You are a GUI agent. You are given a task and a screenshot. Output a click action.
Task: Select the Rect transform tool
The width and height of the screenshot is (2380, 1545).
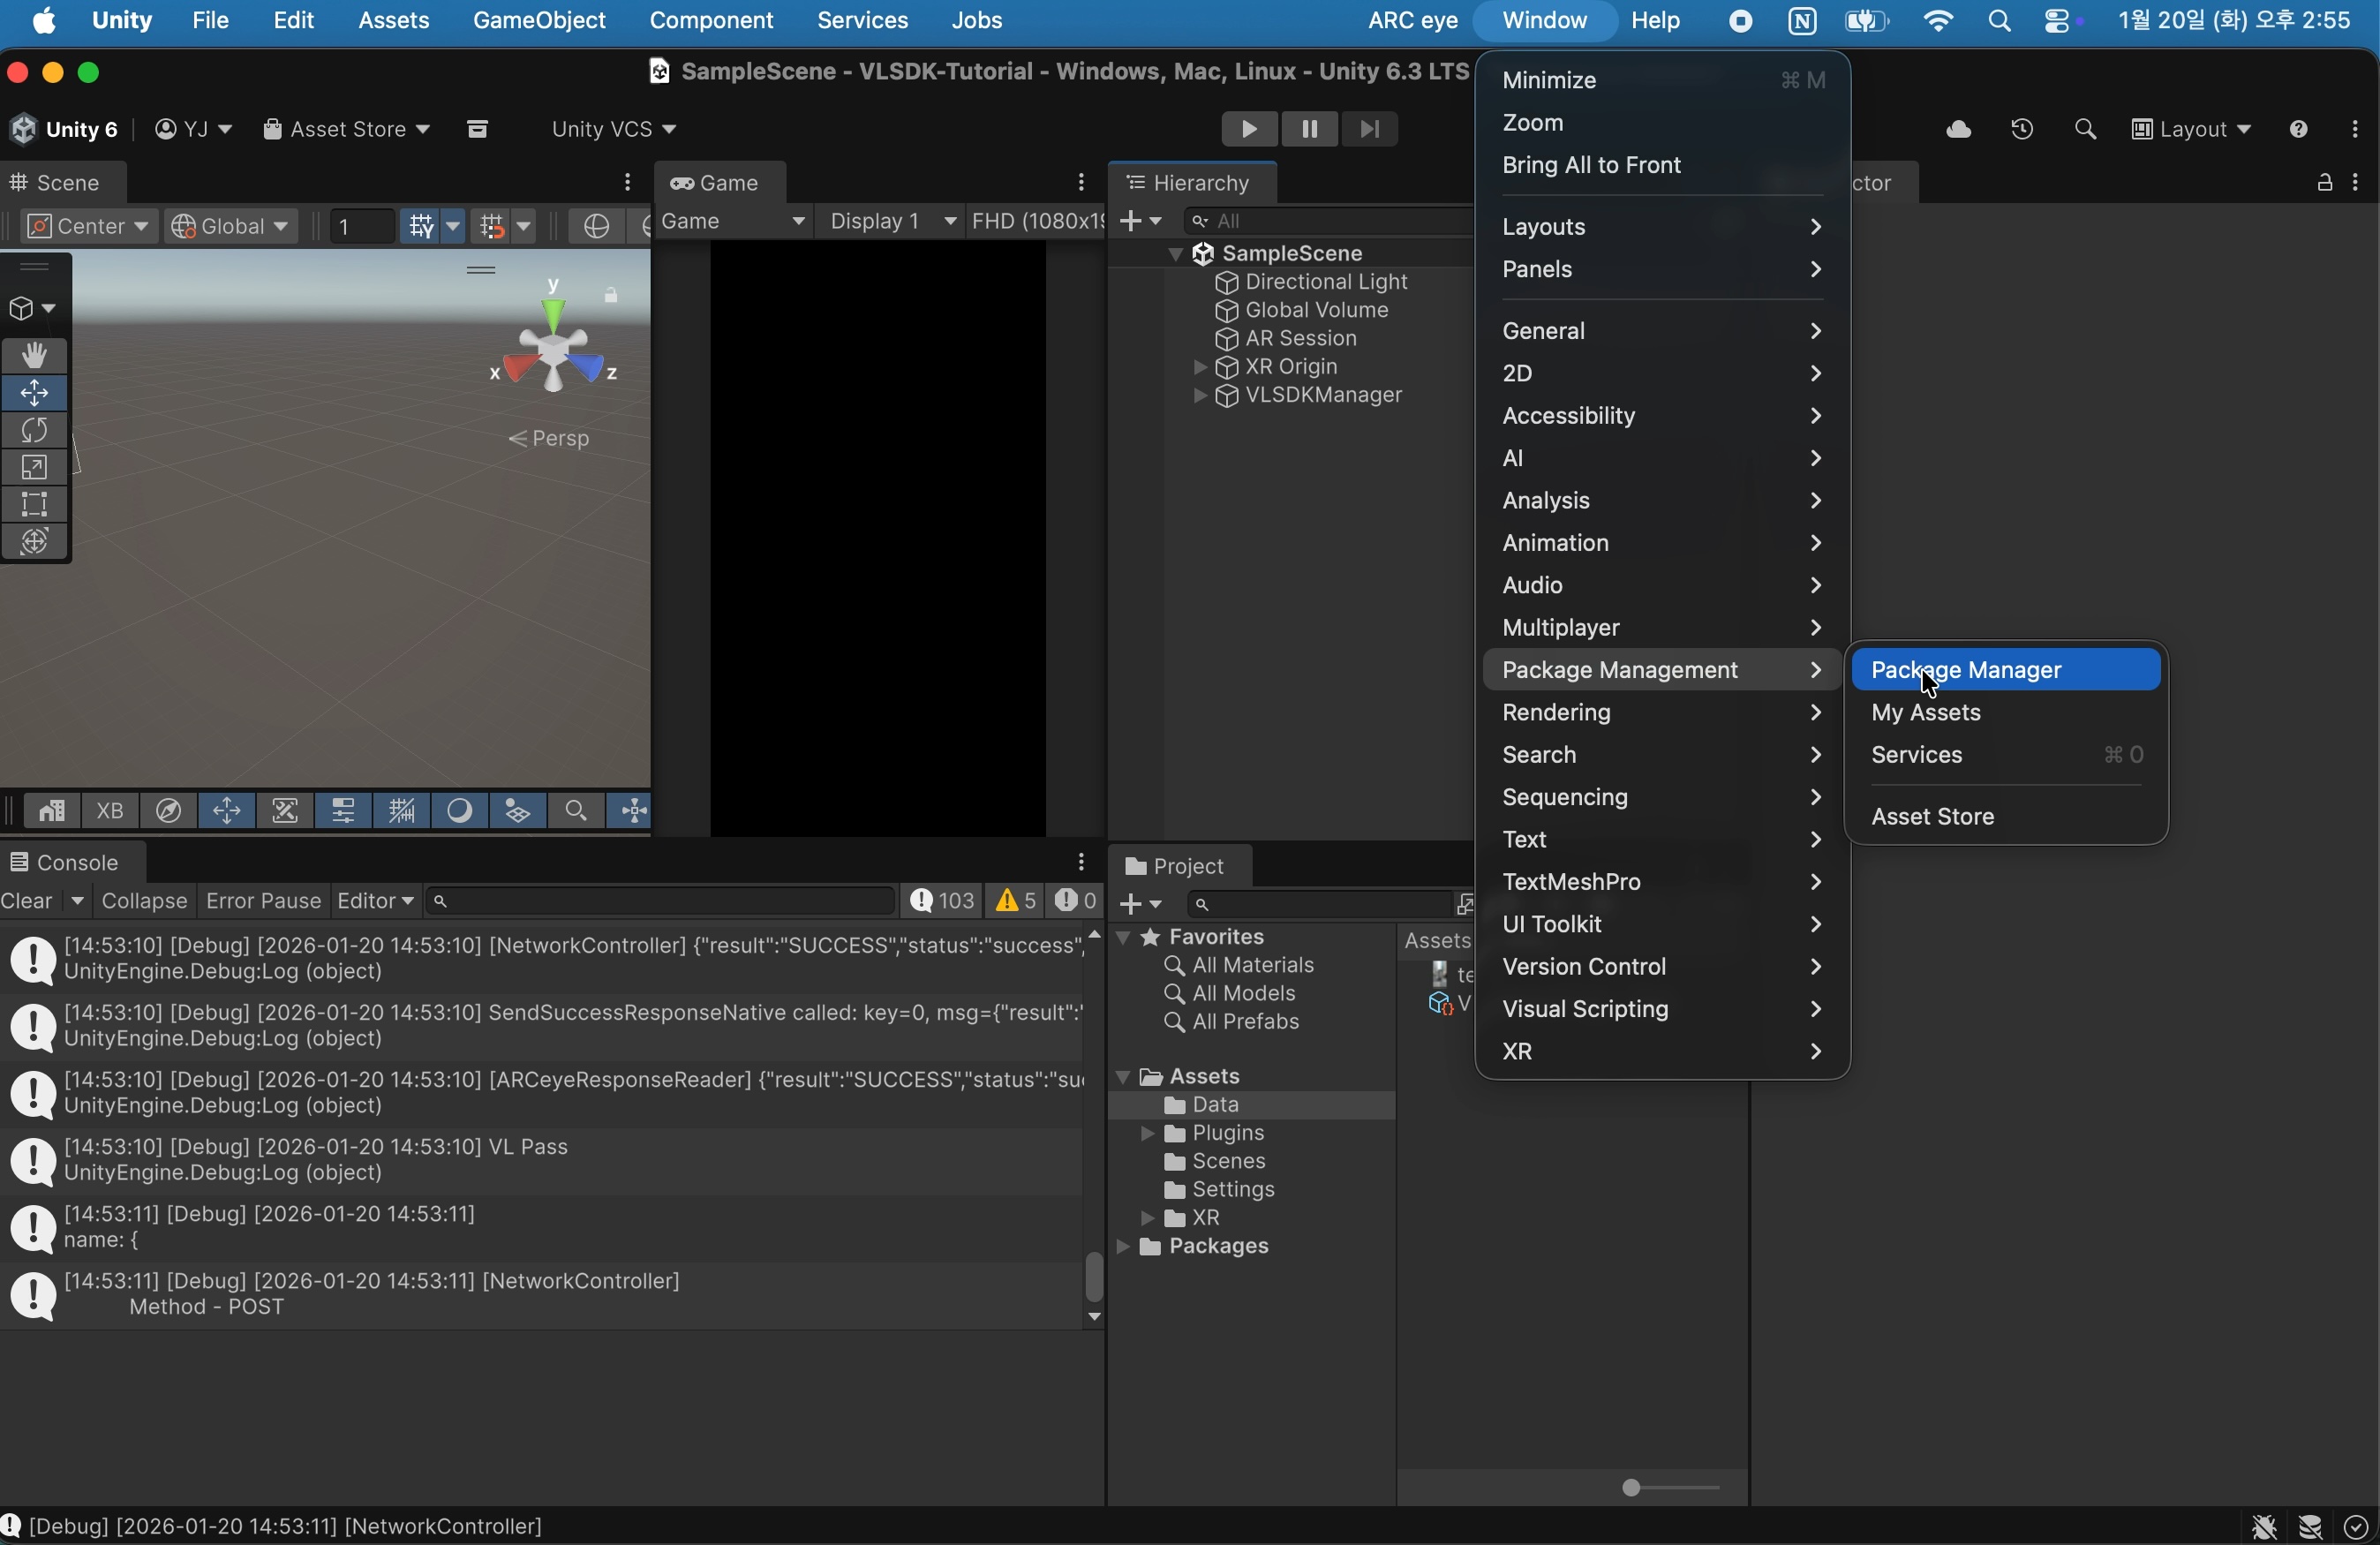pyautogui.click(x=35, y=505)
